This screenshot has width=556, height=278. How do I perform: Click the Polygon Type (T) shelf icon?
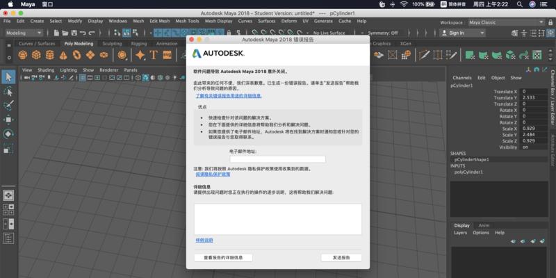[154, 55]
